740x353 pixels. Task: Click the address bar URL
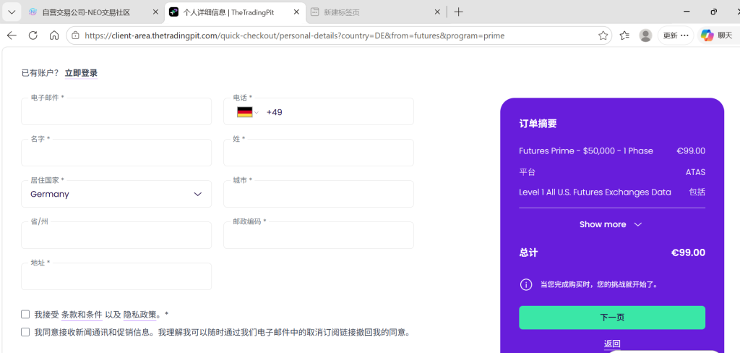(x=295, y=35)
